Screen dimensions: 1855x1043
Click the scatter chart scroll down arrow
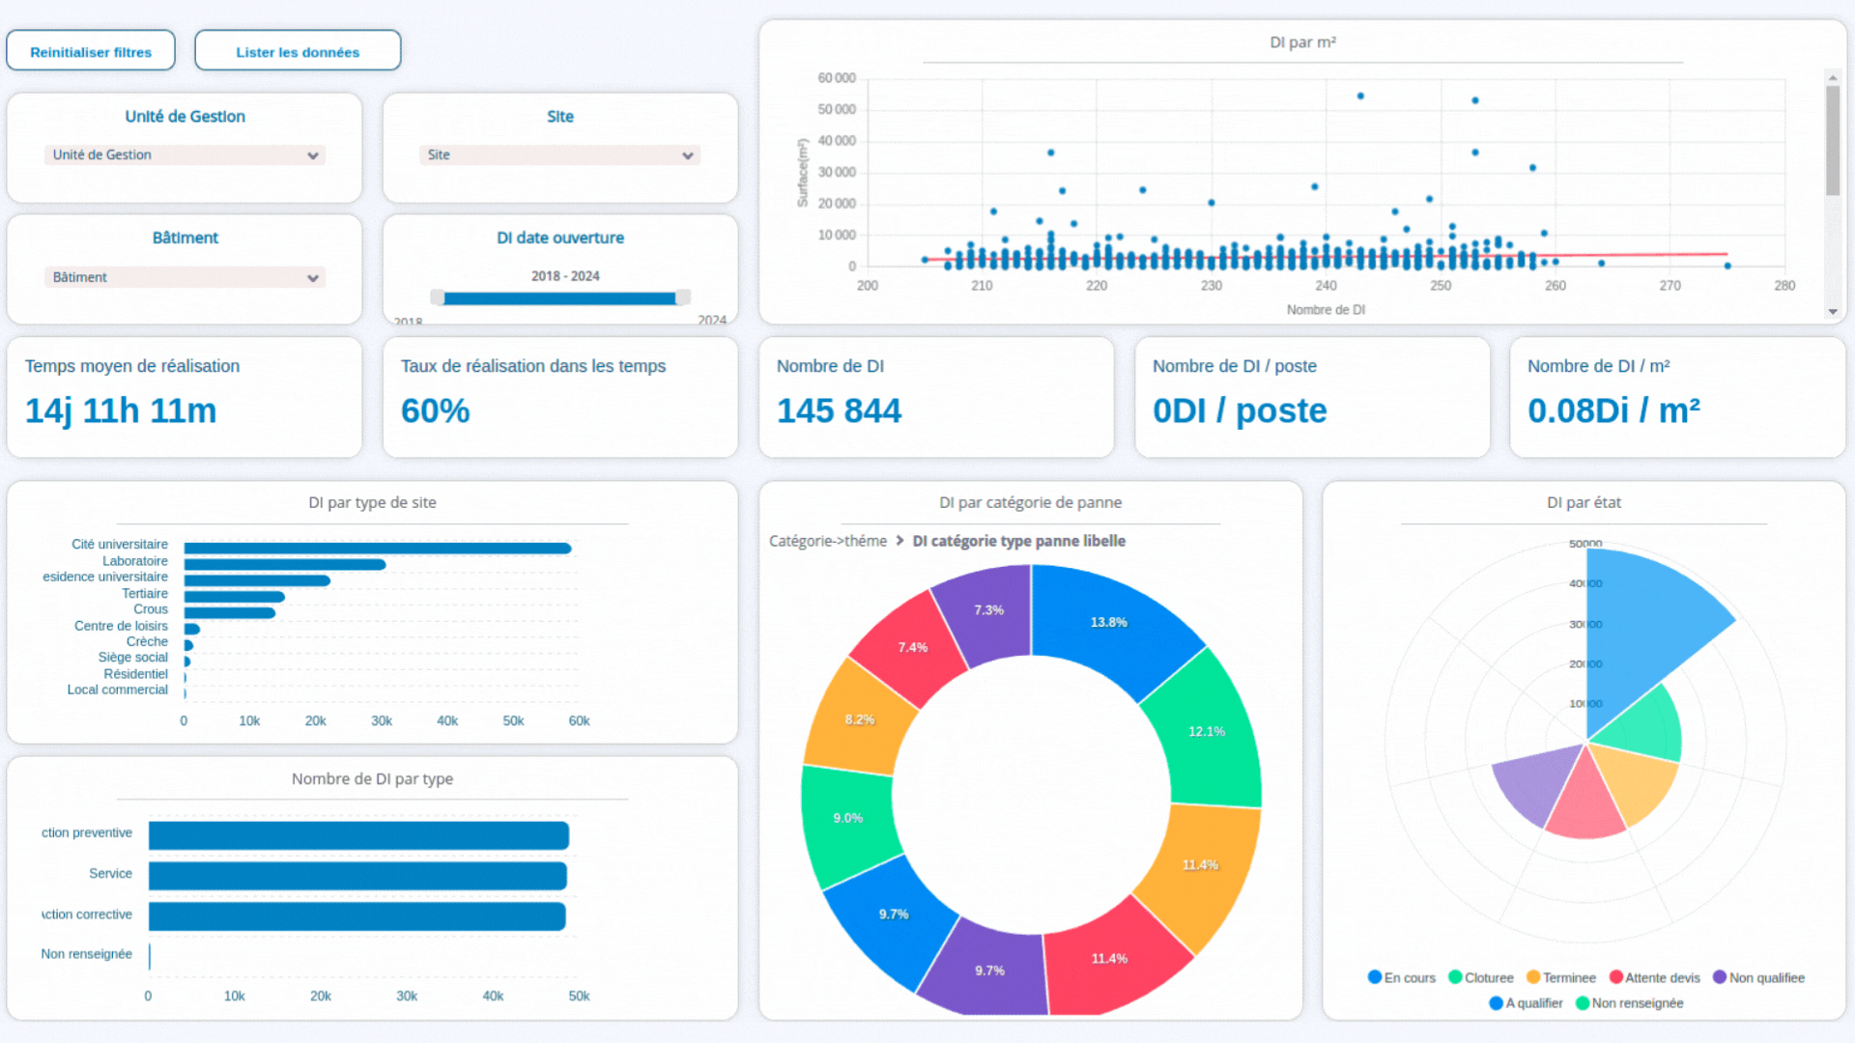tap(1832, 312)
